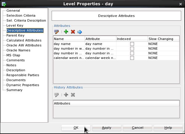The image size is (185, 134).
Task: Close the Level Properties dialog
Action: coord(180,4)
